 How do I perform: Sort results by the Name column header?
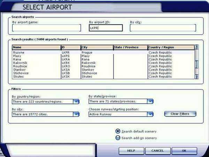pyautogui.click(x=36, y=47)
